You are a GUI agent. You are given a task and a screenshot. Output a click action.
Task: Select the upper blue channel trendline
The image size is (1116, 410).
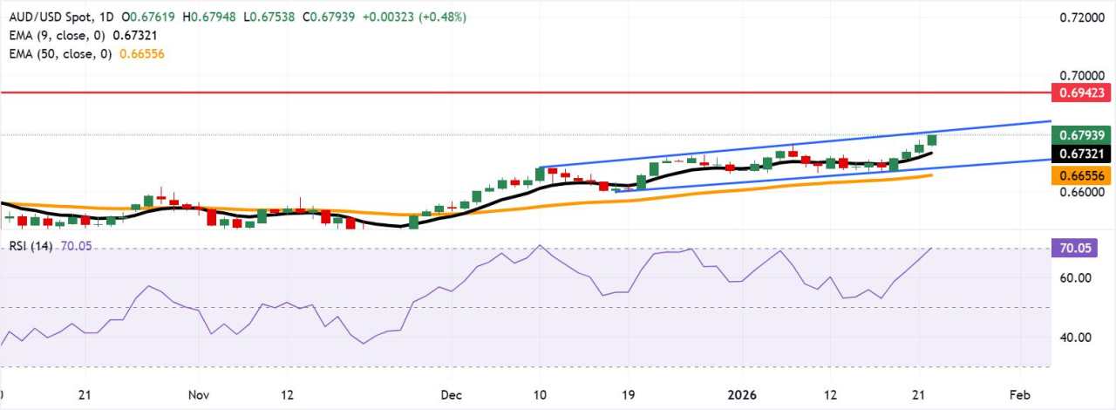click(x=795, y=145)
